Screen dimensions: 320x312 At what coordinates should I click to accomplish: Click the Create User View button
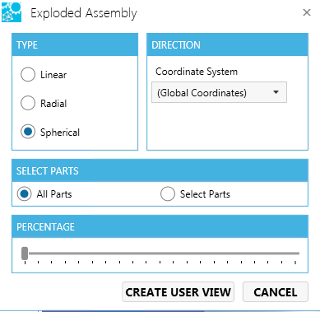pos(178,292)
